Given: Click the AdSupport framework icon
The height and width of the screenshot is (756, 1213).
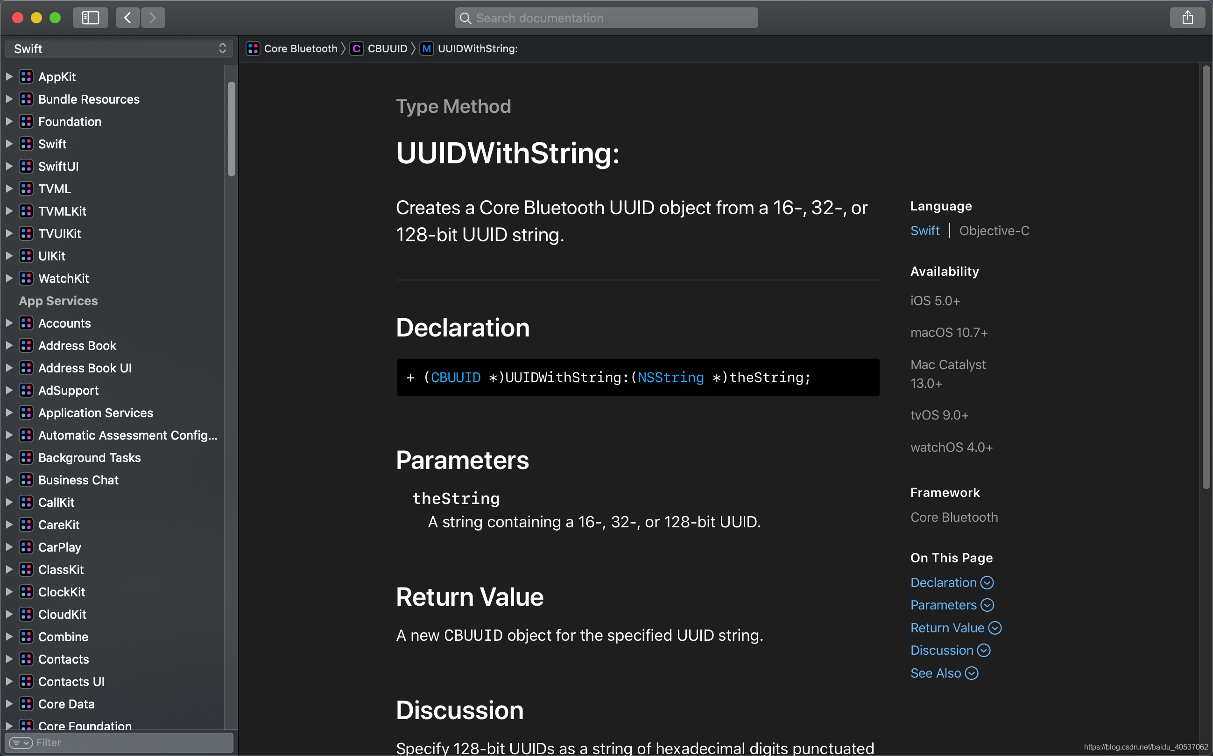Looking at the screenshot, I should (x=26, y=390).
